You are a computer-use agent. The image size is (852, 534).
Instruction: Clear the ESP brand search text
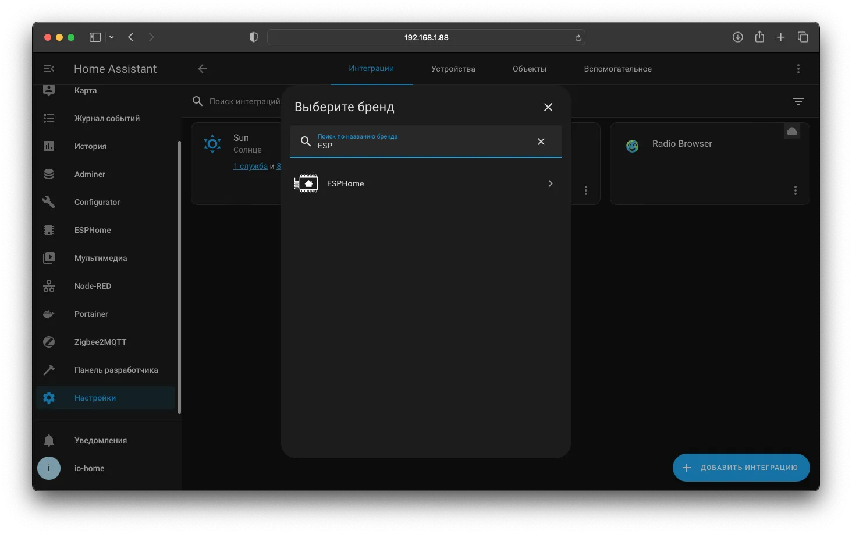541,142
